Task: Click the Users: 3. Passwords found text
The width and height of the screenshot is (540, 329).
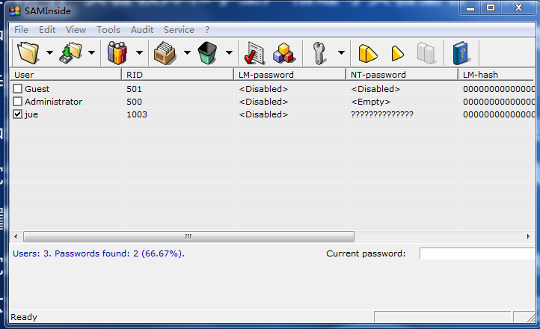Action: (x=99, y=253)
